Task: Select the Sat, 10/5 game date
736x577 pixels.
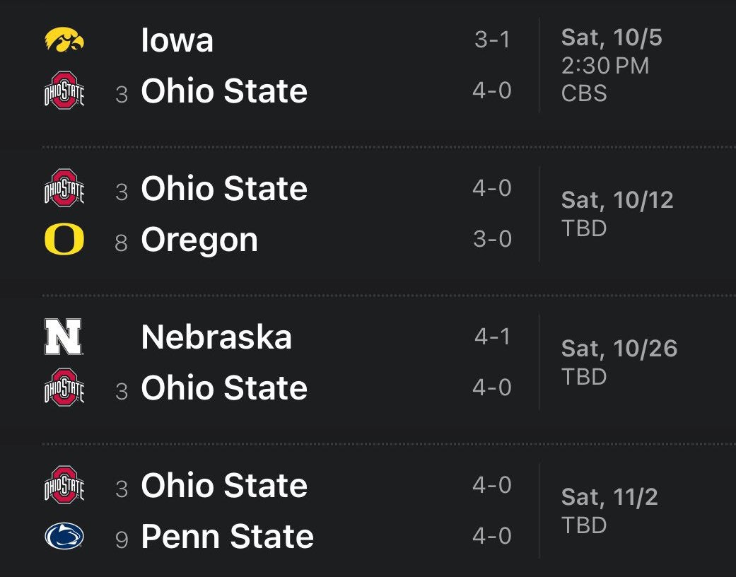Action: (612, 37)
